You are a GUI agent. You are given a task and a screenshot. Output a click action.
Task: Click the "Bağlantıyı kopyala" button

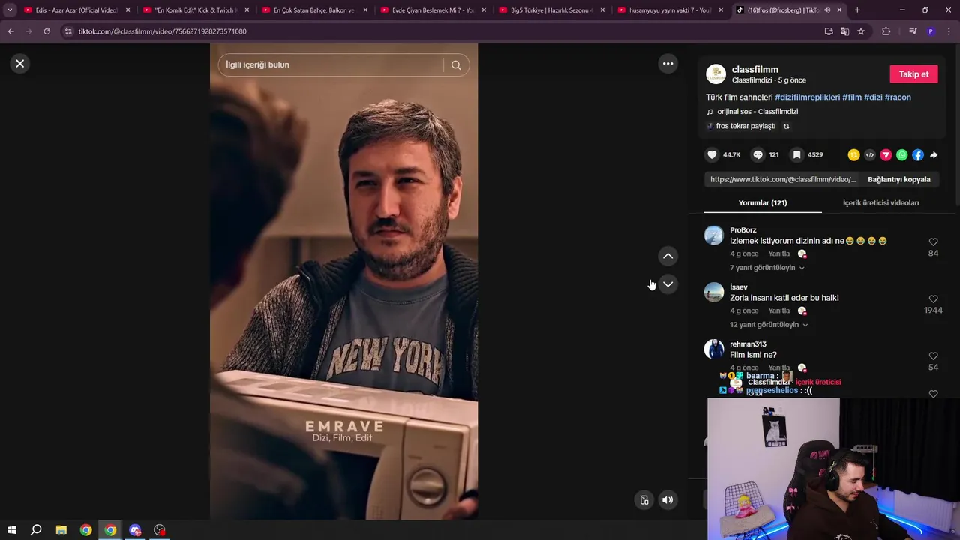(898, 179)
